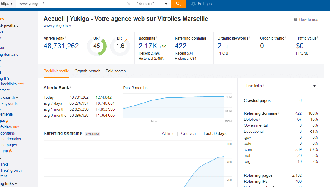Click .com domains count 239
This screenshot has width=330, height=187.
tap(298, 149)
